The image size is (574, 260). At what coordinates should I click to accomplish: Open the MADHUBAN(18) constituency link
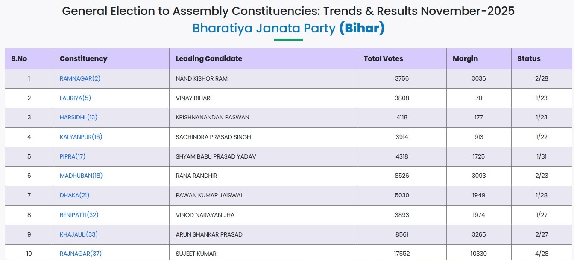point(81,176)
